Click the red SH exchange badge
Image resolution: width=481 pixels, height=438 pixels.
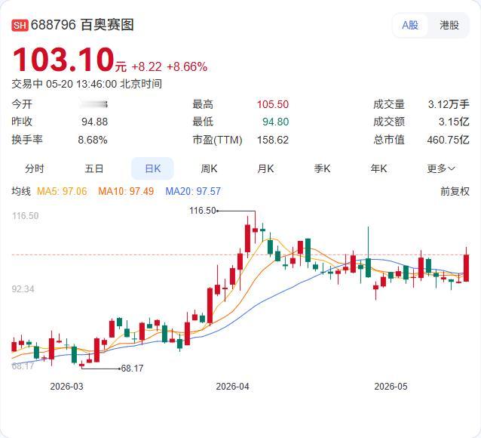tap(20, 25)
